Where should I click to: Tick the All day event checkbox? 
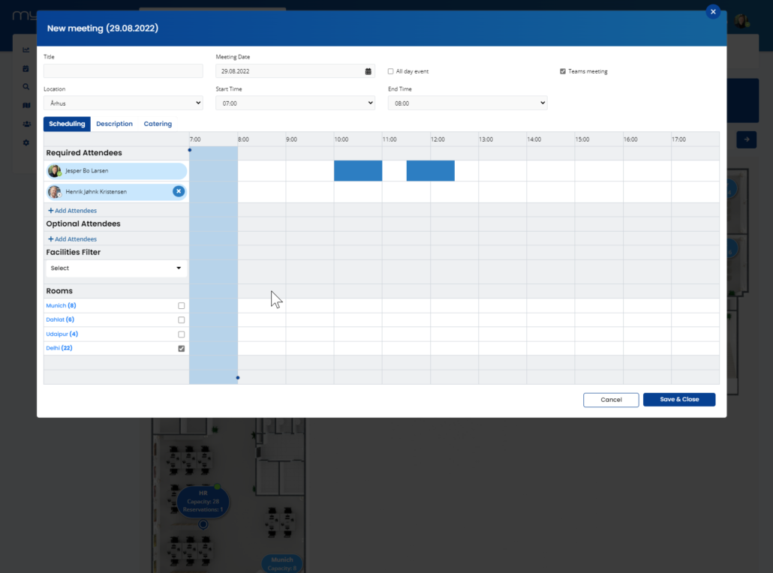[390, 71]
